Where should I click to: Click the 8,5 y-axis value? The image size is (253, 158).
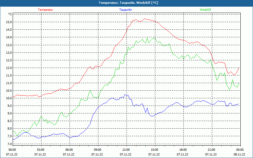pyautogui.click(x=9, y=121)
